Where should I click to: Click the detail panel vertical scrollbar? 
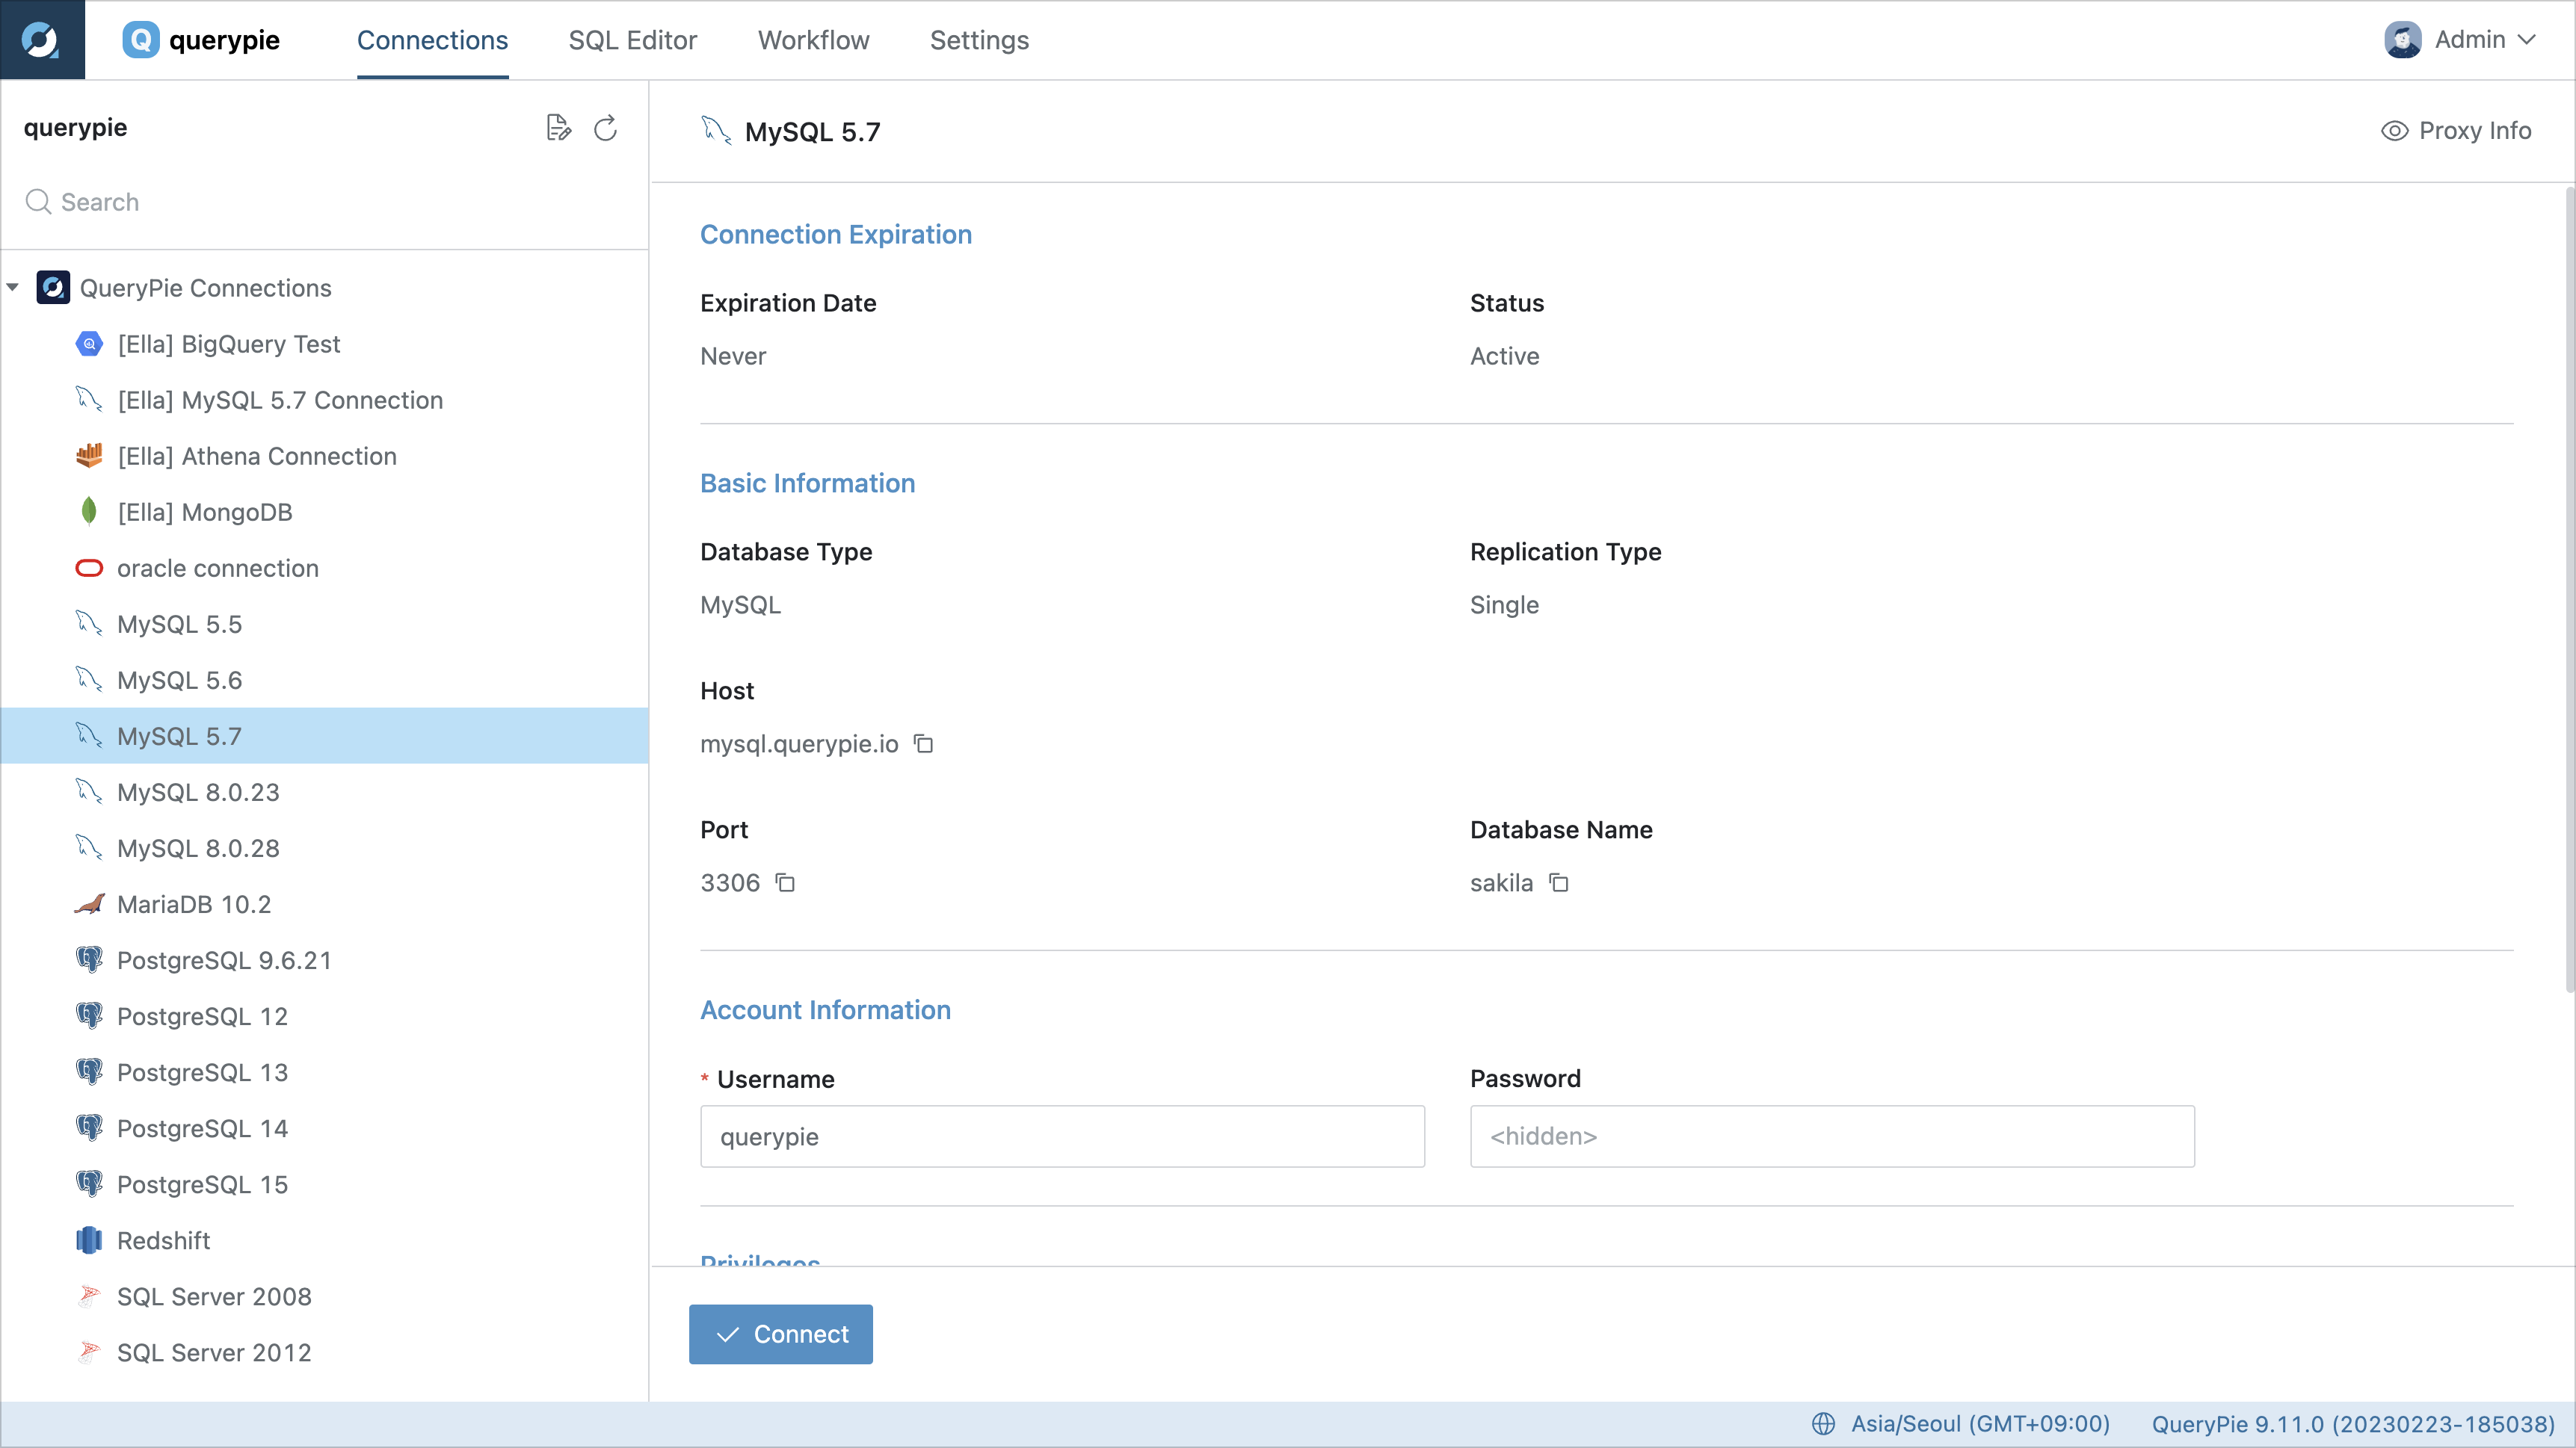click(2569, 590)
